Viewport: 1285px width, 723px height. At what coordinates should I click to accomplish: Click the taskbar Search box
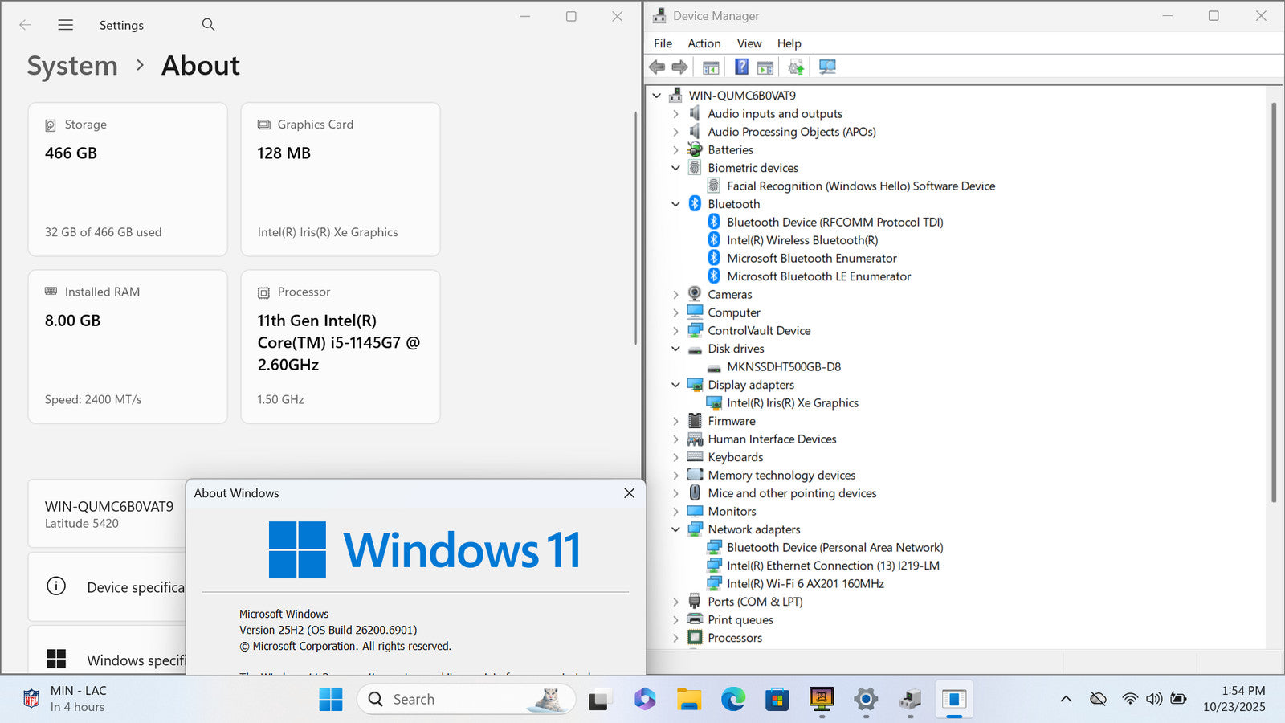pyautogui.click(x=466, y=700)
